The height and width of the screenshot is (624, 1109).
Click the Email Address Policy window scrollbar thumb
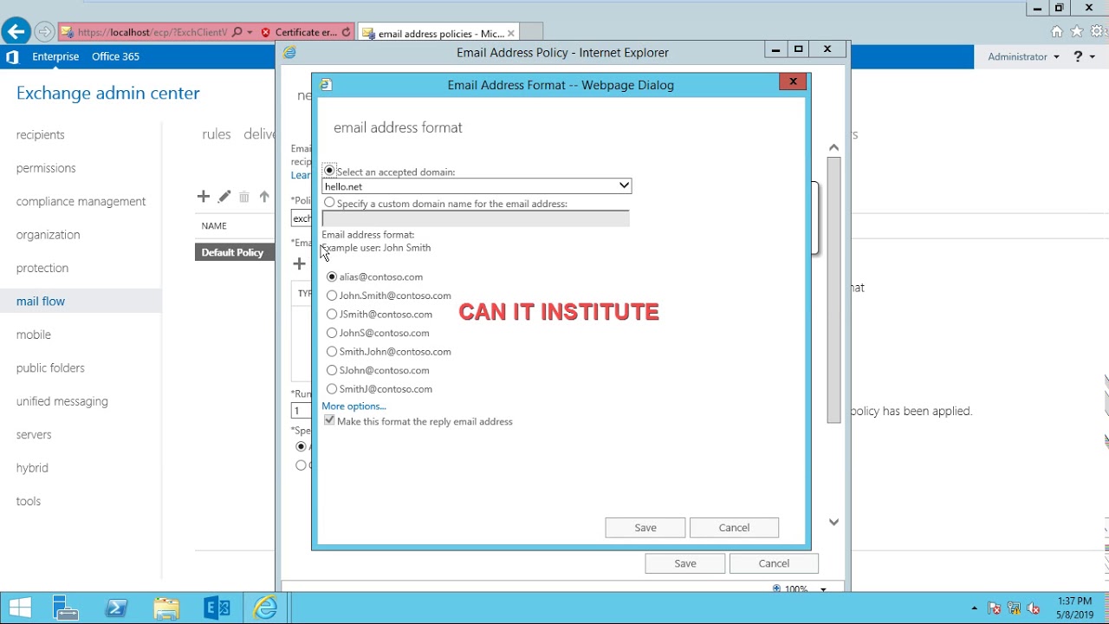(833, 290)
